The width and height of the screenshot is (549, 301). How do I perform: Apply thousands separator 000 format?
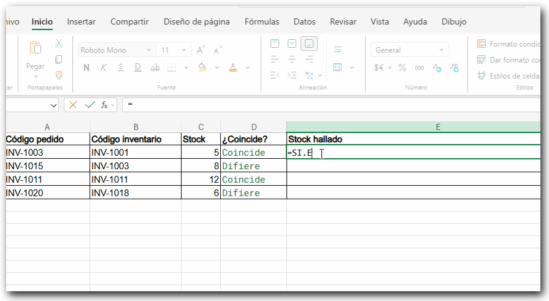coord(420,68)
